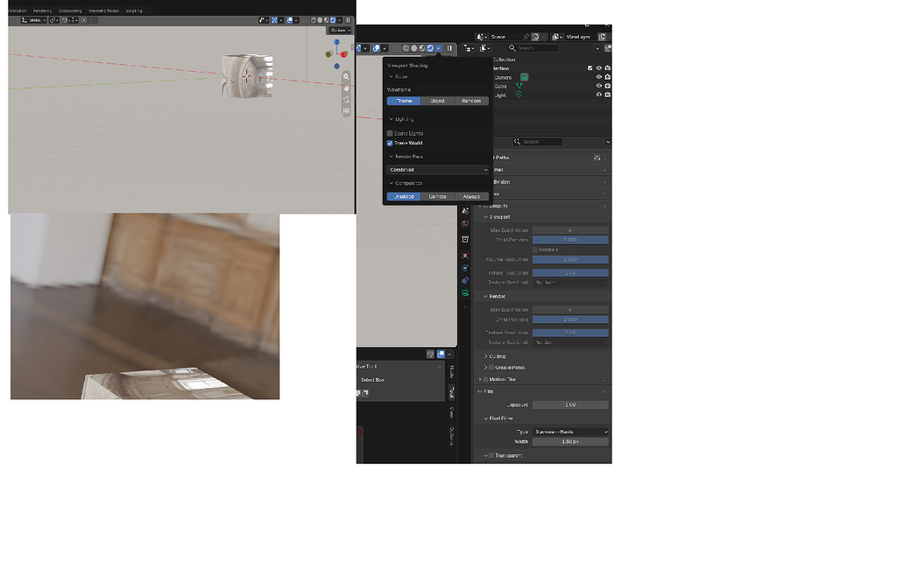
Task: Open the Object properties tab
Action: 465,256
